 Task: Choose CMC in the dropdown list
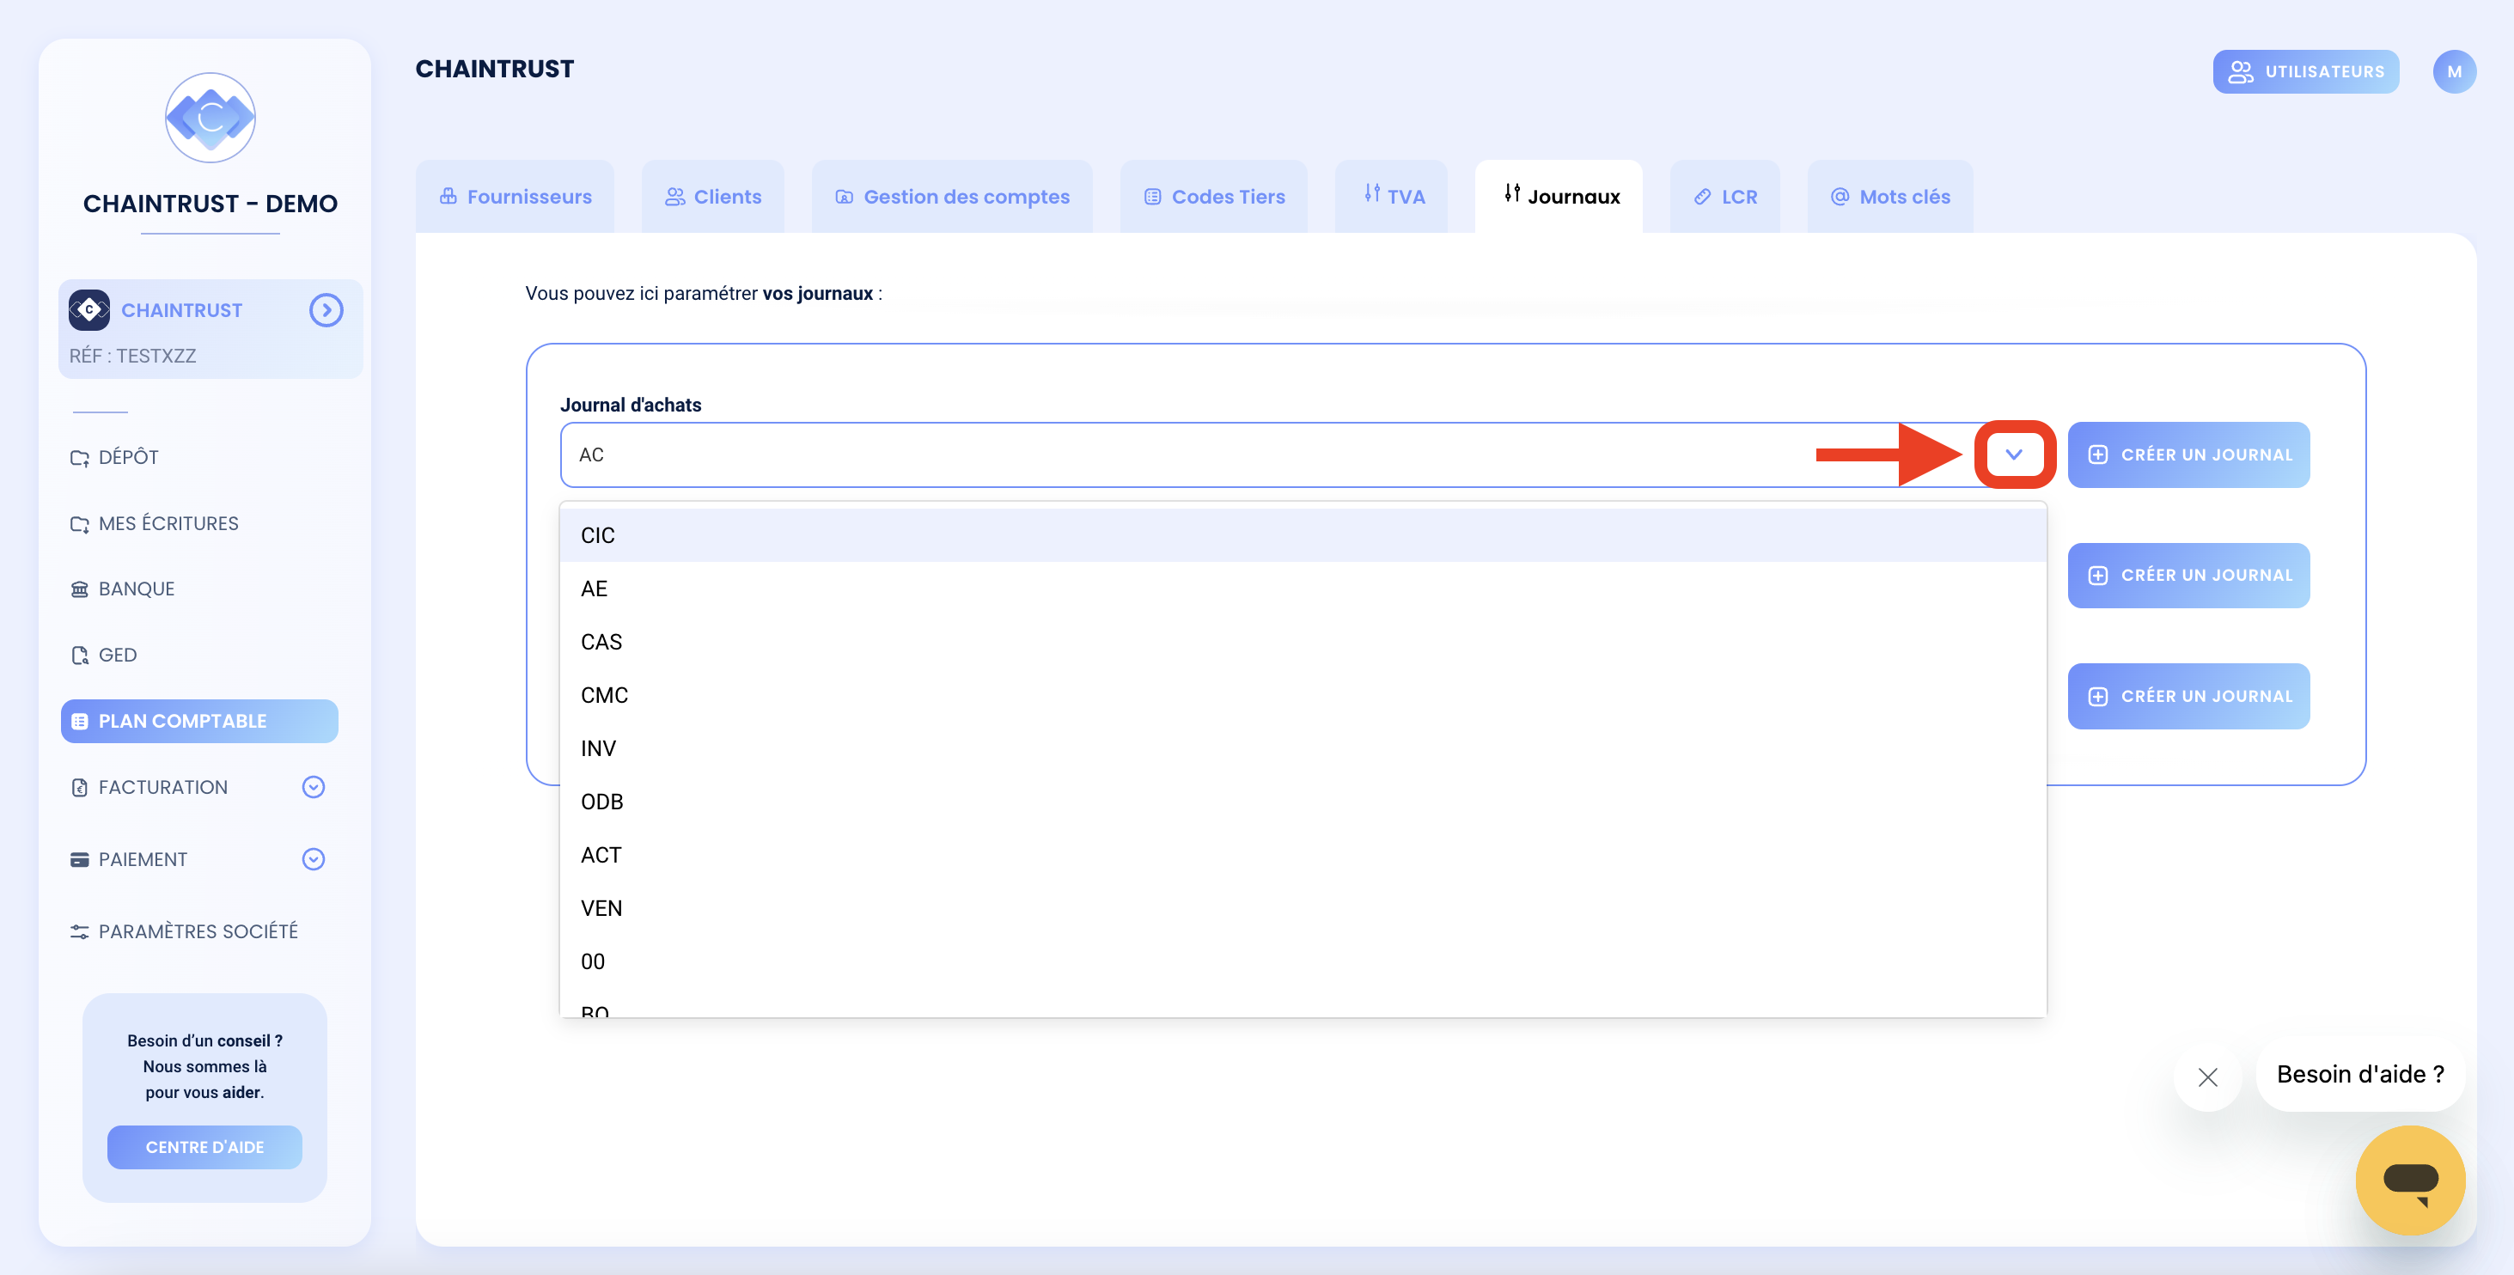[1303, 695]
